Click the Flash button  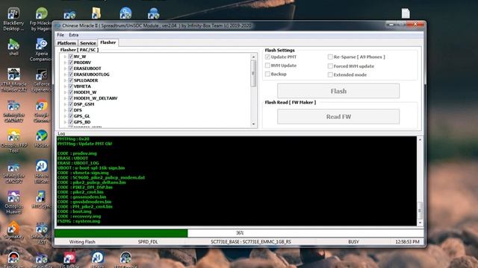[x=338, y=91]
